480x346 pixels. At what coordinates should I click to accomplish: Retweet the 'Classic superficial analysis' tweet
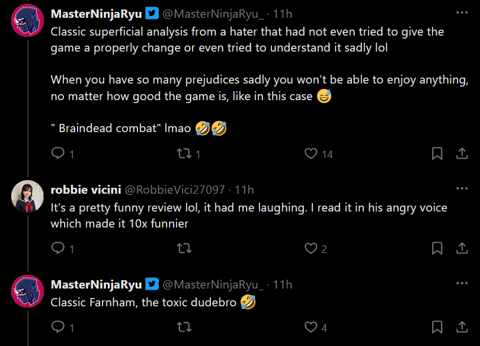(x=184, y=154)
